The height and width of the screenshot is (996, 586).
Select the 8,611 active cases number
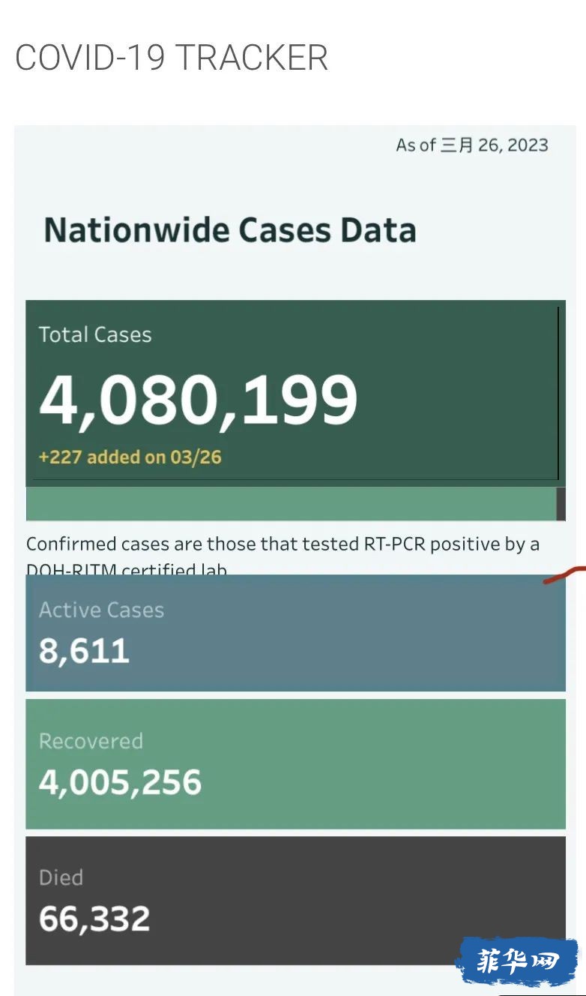coord(85,651)
